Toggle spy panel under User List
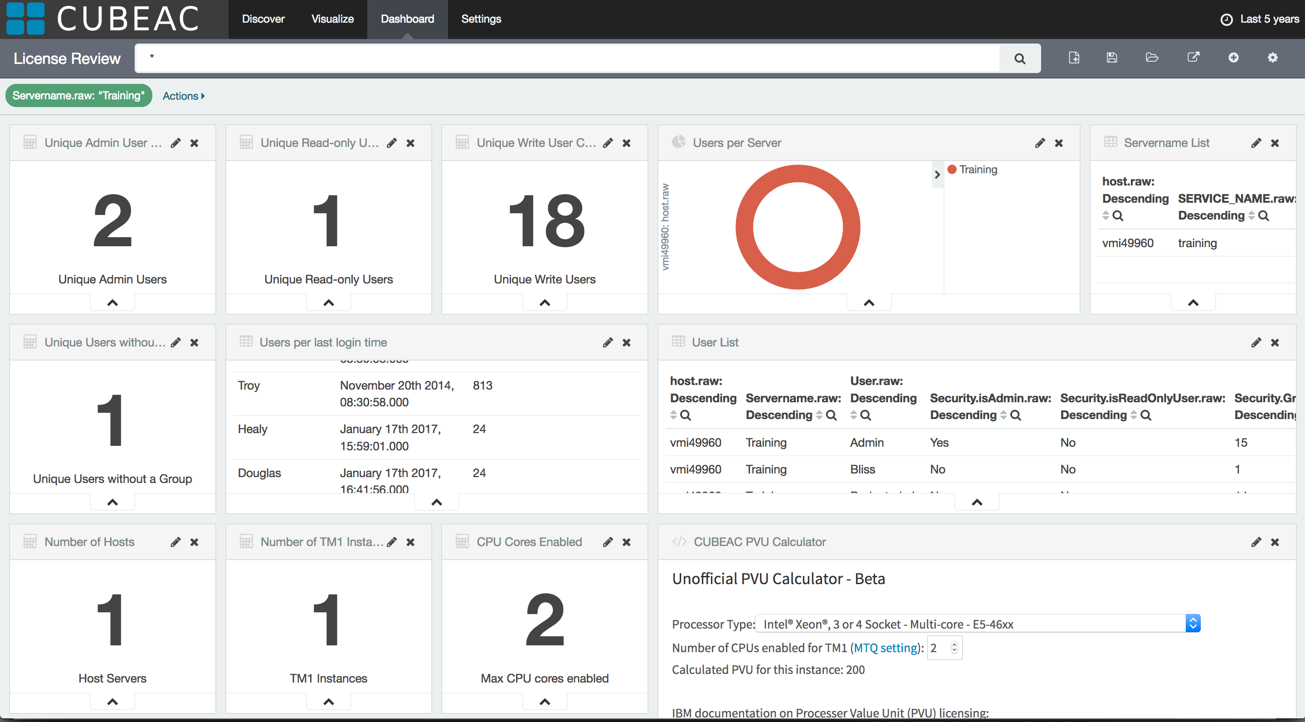Viewport: 1305px width, 722px height. (977, 502)
